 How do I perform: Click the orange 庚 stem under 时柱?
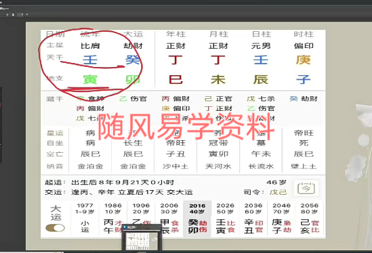coord(304,60)
